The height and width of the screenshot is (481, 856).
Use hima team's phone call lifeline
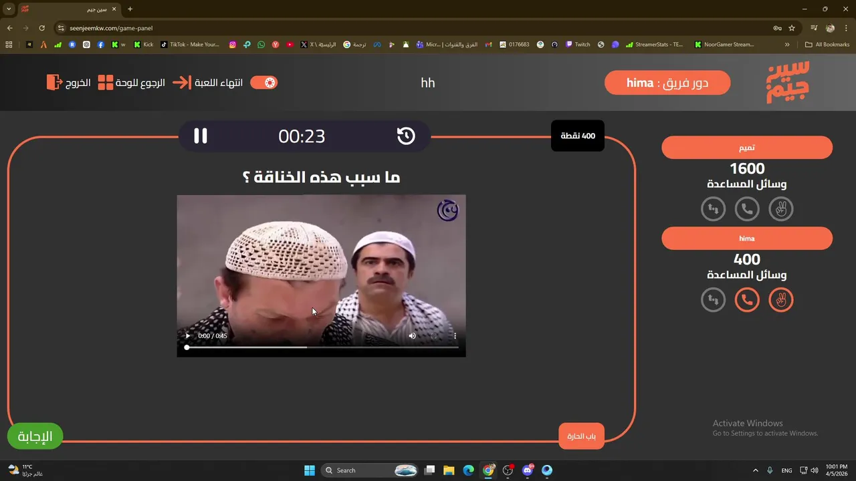pos(747,300)
